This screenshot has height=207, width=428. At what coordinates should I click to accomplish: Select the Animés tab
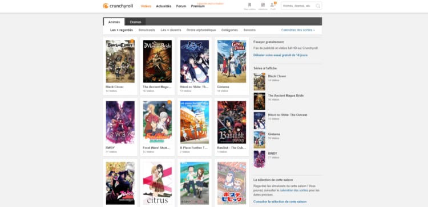(x=114, y=22)
